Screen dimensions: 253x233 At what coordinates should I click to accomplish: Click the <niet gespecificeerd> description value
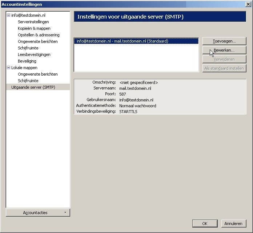[x=138, y=83]
